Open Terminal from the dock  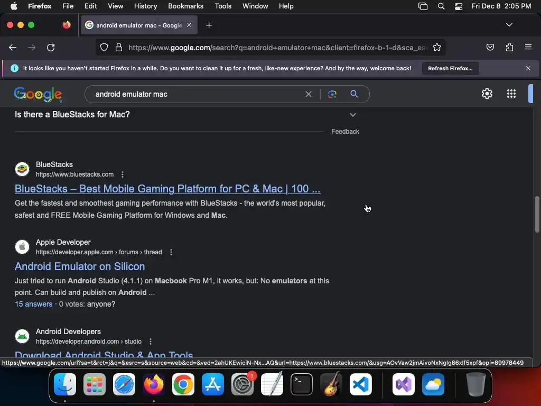click(x=302, y=384)
